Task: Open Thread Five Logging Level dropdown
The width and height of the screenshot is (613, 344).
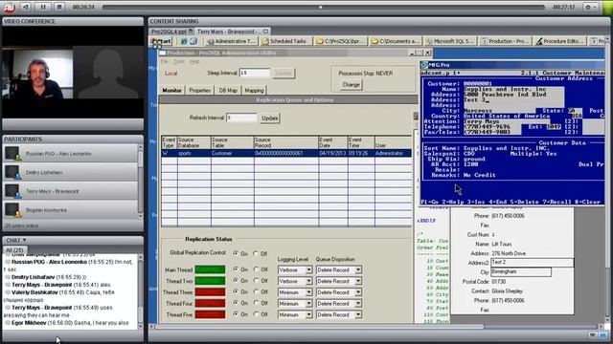Action: tap(308, 314)
